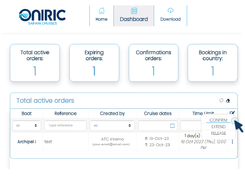Click the Download cloud icon
Viewport: 245px width, 177px height.
click(x=170, y=11)
